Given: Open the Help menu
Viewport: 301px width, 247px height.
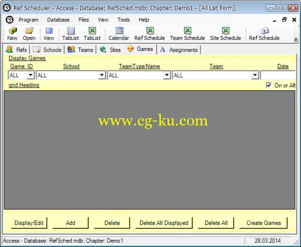Looking at the screenshot, I should click(144, 20).
